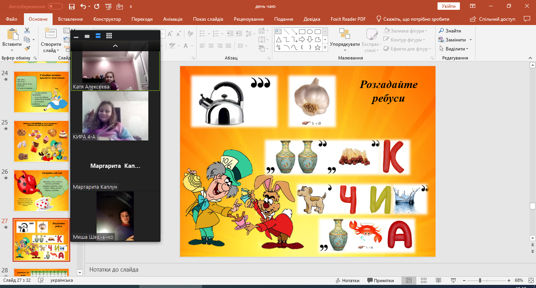Toggle the Нотатки notes pane button
Screen dimensions: 536x288
348,281
